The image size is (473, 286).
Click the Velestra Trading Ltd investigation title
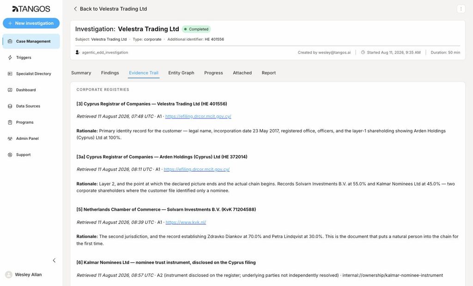[x=148, y=29]
